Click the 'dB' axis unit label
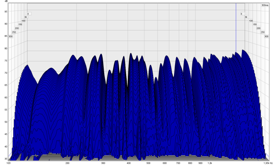273x165 pixels. point(6,1)
